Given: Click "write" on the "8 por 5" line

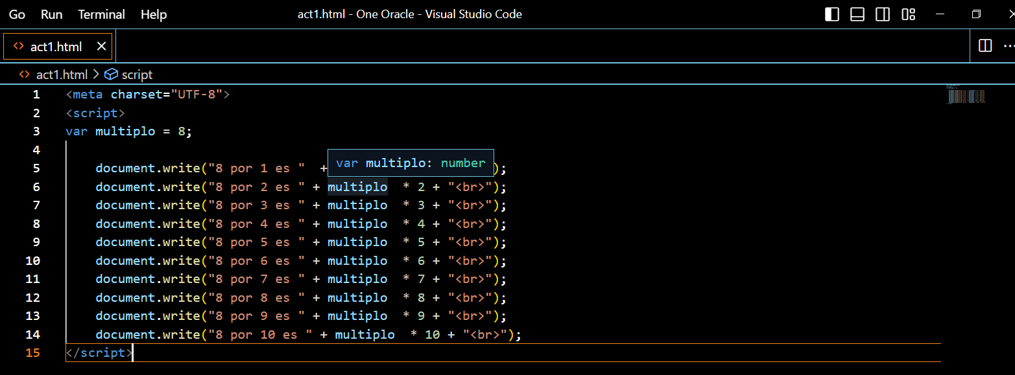Looking at the screenshot, I should pos(182,242).
